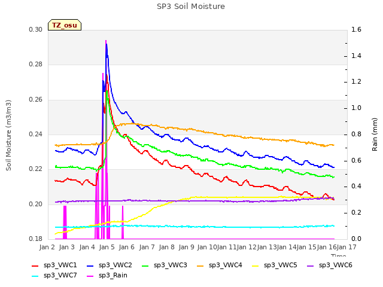Screen dimensions: 383x287
Task: Click the sp3_VWC4 legend entry
Action: point(220,265)
